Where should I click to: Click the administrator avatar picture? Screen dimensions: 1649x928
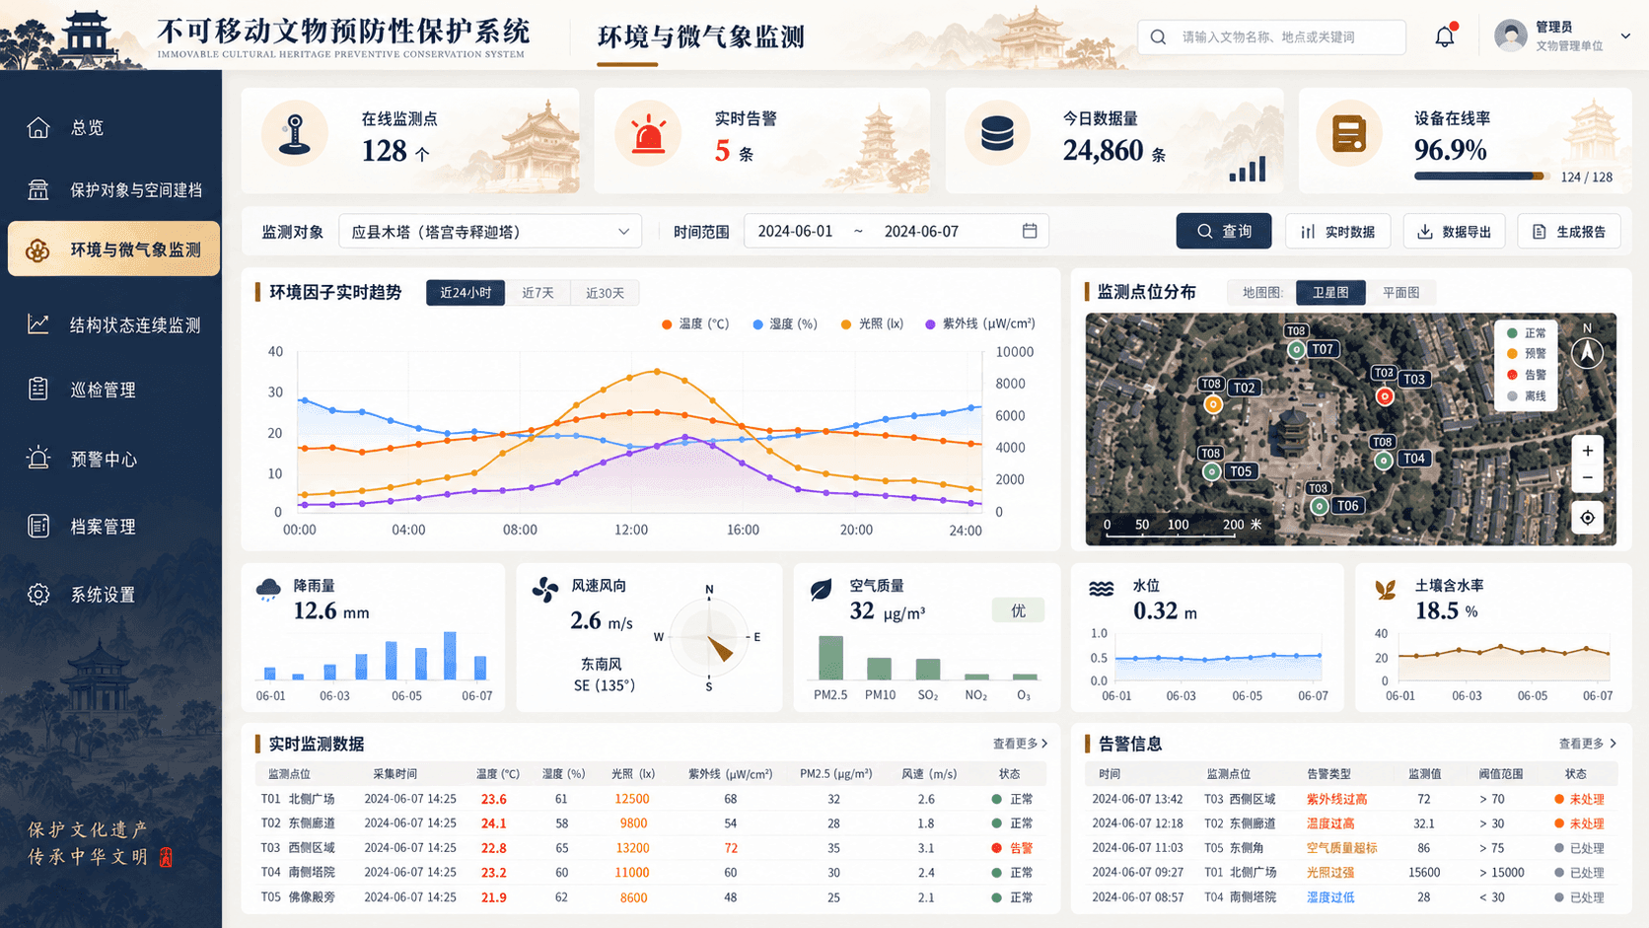[1510, 36]
